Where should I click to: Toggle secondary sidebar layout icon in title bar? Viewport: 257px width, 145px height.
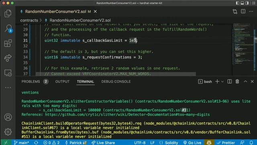pos(247,3)
